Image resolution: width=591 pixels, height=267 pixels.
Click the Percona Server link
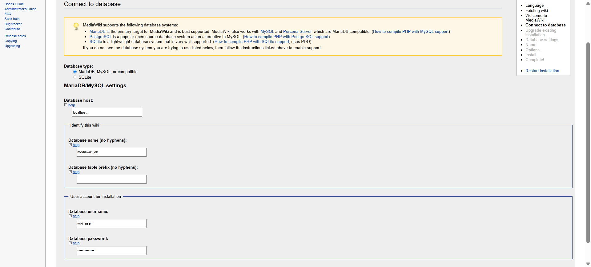(297, 31)
